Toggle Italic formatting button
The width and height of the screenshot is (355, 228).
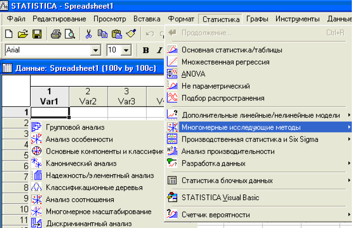[x=160, y=50]
